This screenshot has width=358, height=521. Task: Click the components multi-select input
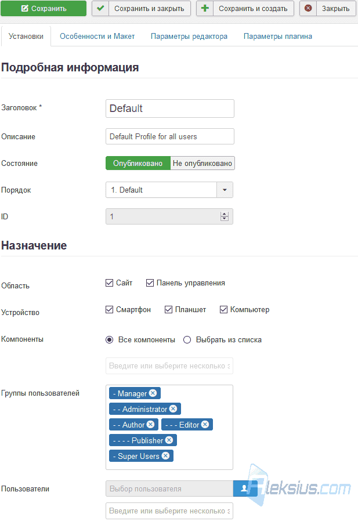tap(169, 366)
